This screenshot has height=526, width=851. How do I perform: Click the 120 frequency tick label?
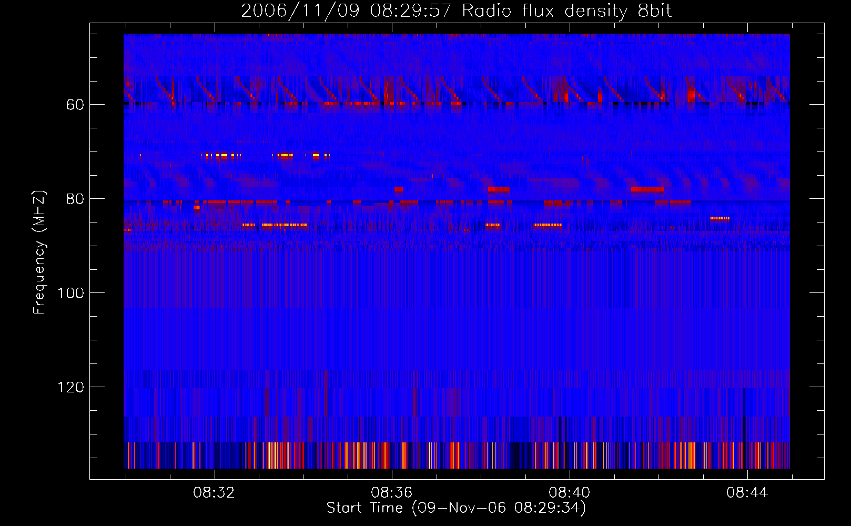click(x=71, y=387)
